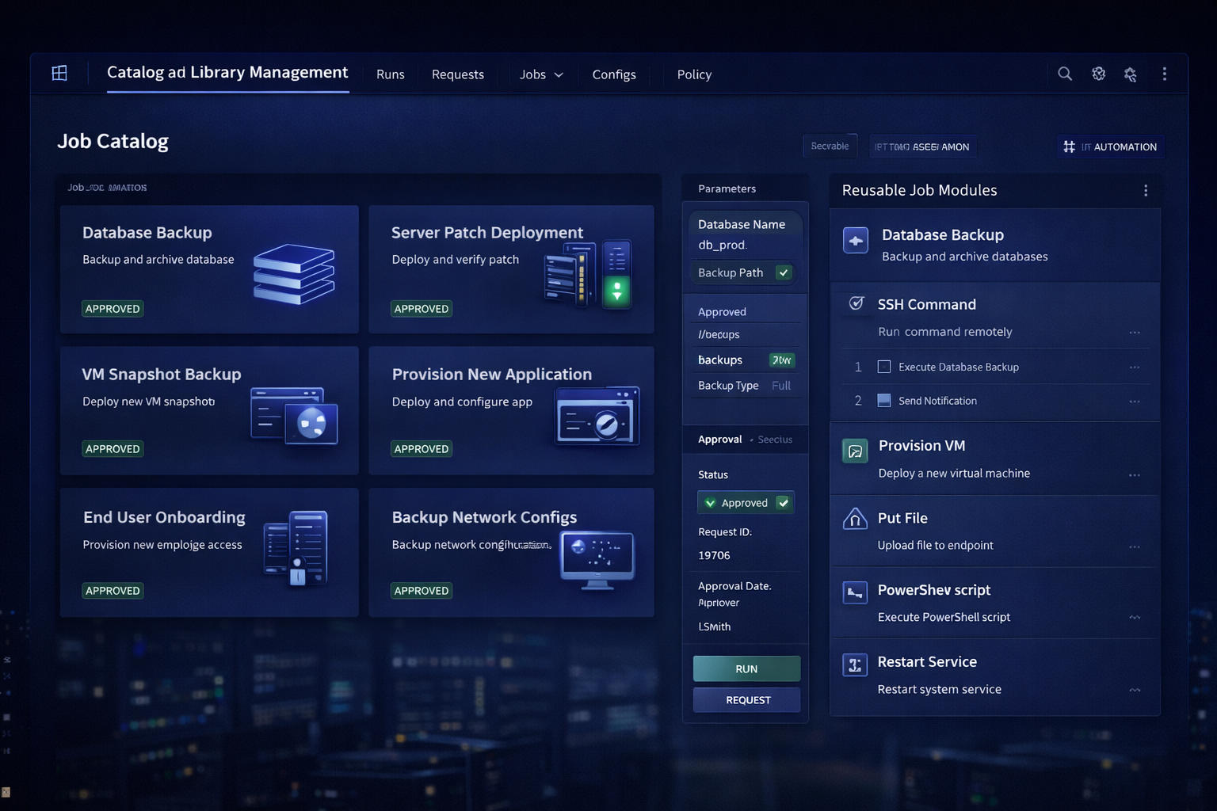This screenshot has width=1217, height=811.
Task: Click the Database Backup module icon
Action: pyautogui.click(x=856, y=241)
